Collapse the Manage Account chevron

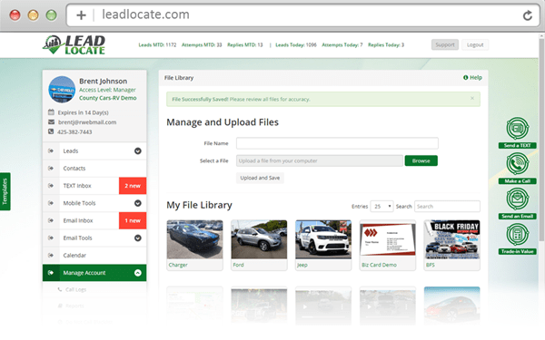[138, 273]
